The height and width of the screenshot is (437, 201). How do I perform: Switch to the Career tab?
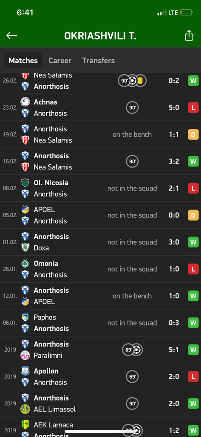[x=60, y=61]
